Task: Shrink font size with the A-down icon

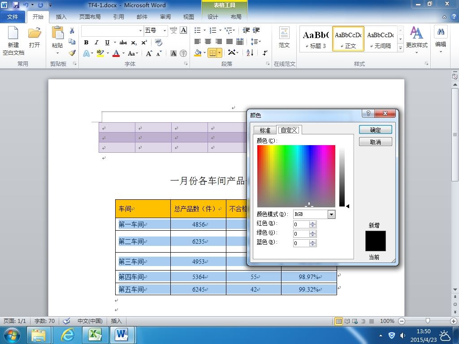Action: [159, 53]
